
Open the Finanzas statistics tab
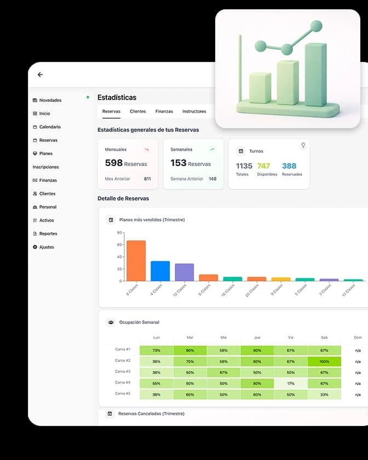[x=164, y=111]
